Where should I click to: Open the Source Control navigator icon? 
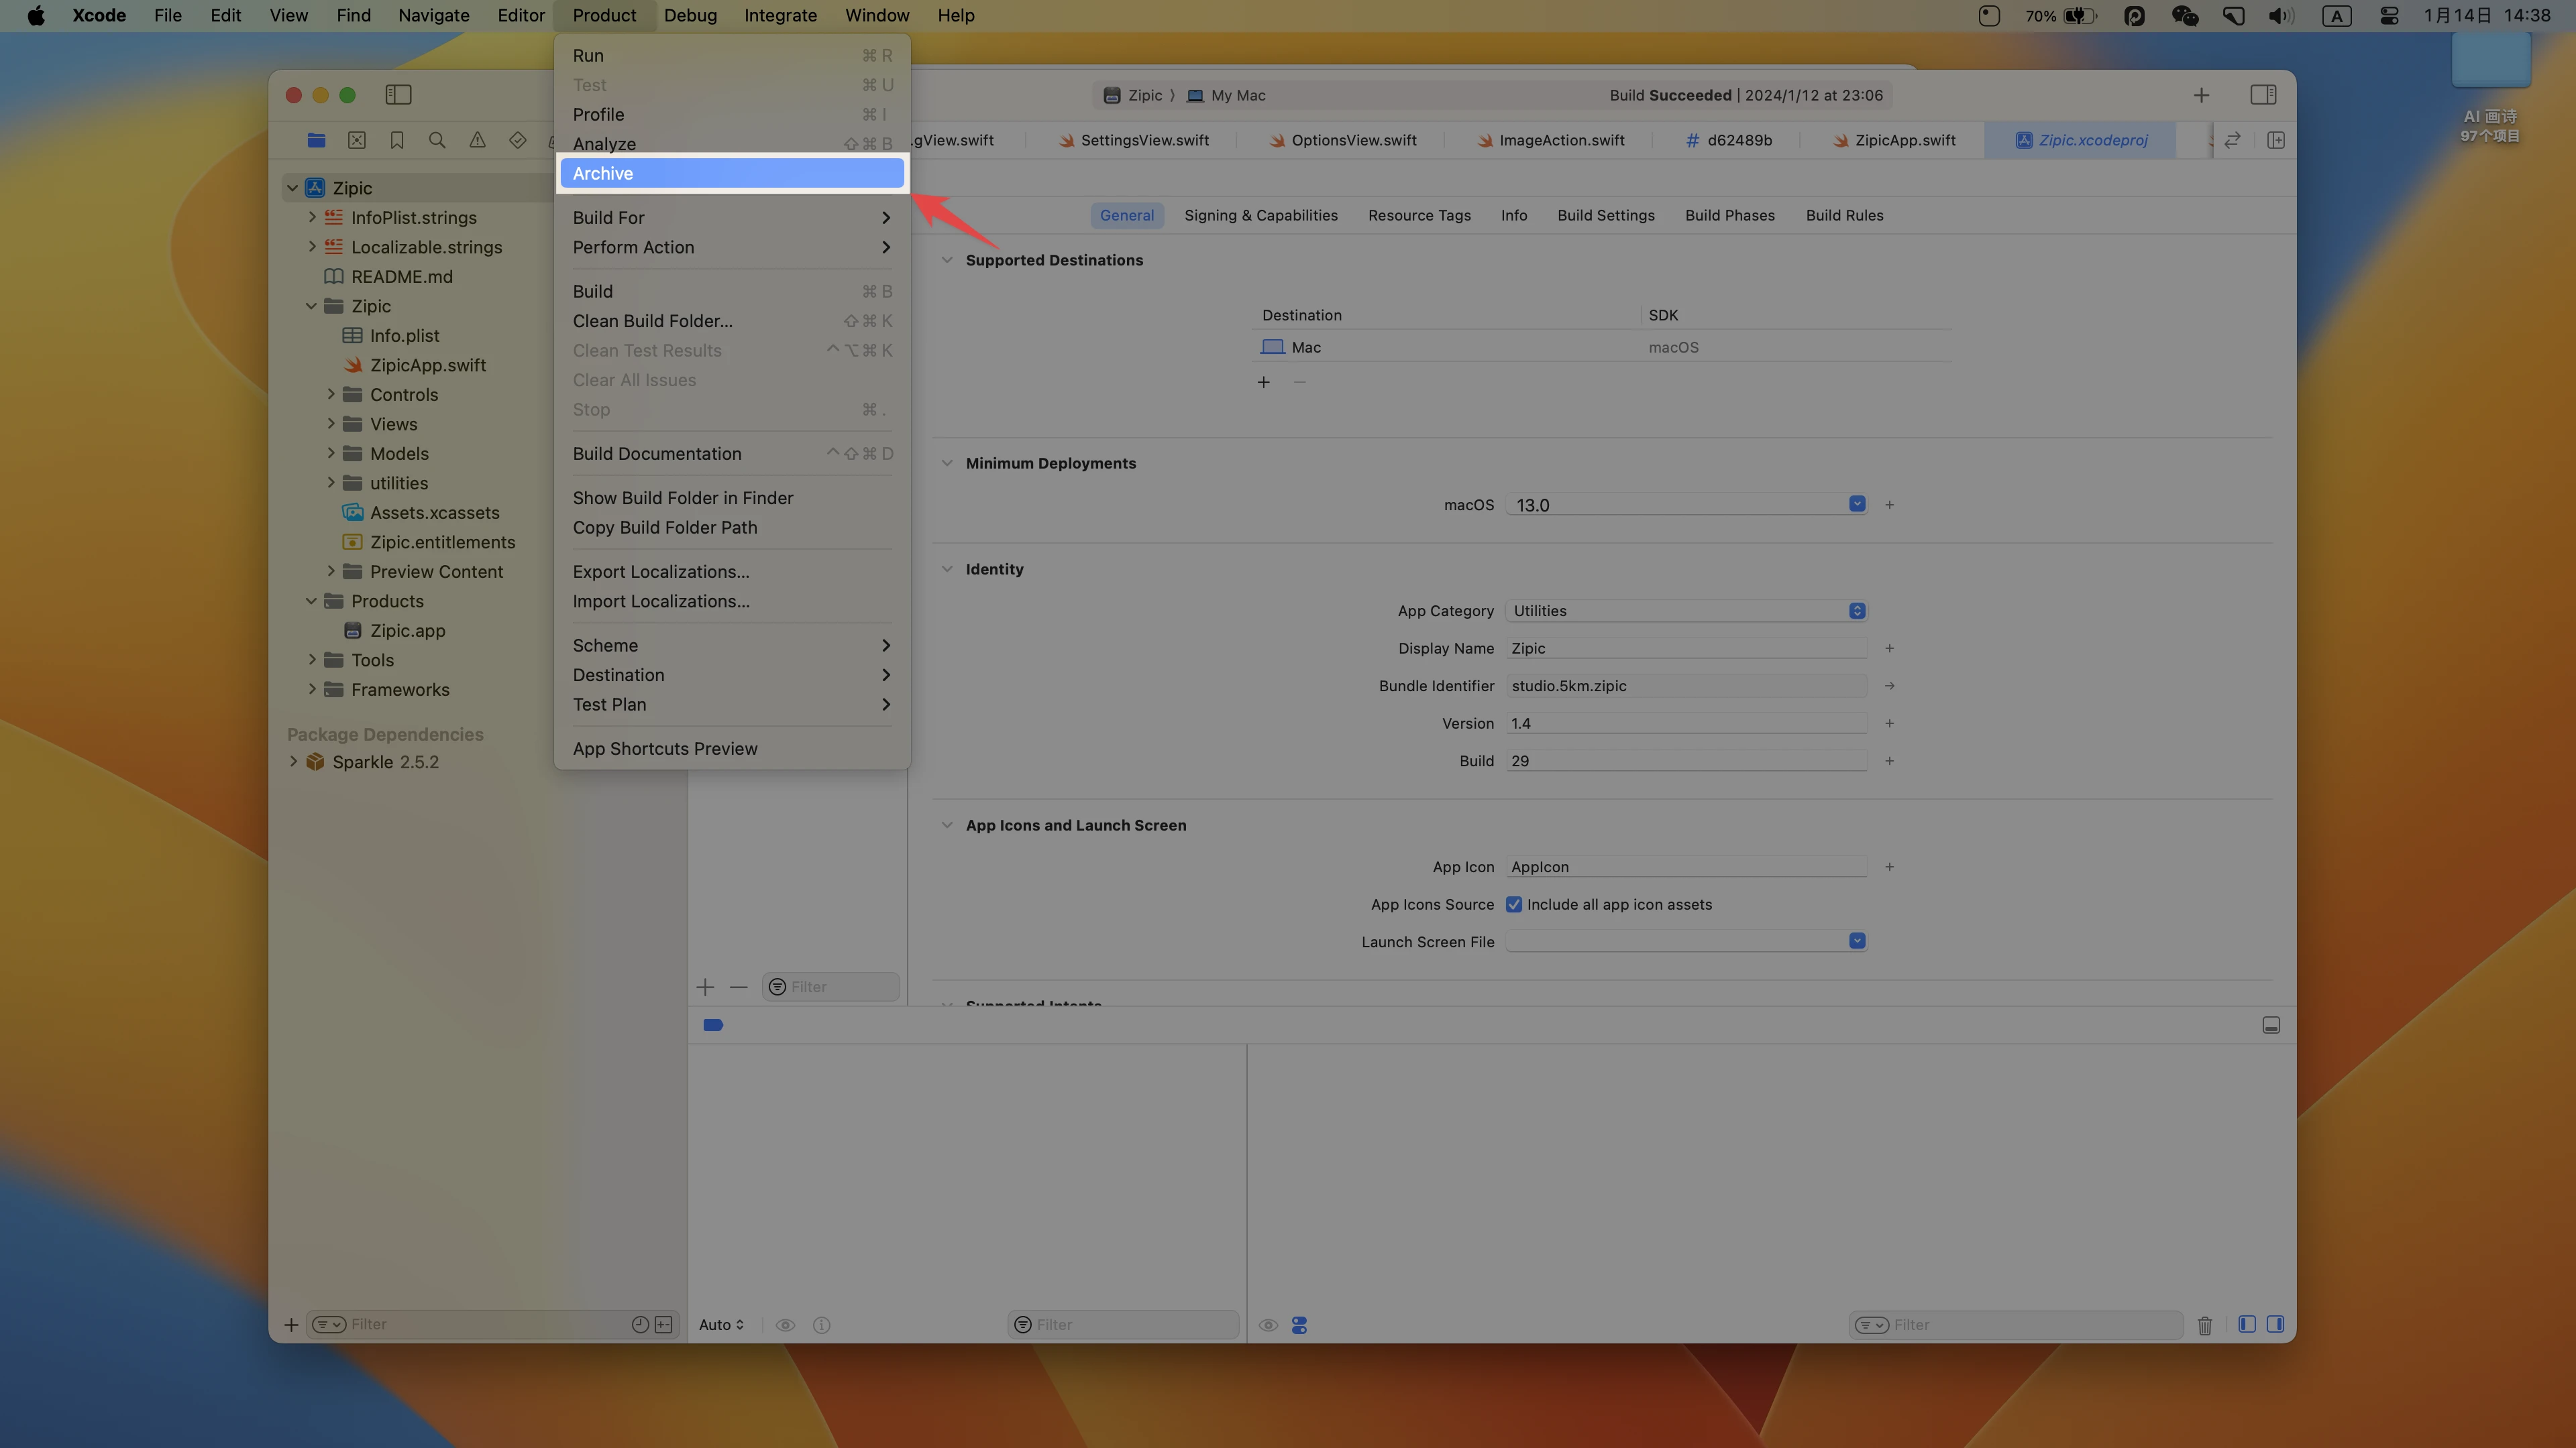point(357,140)
